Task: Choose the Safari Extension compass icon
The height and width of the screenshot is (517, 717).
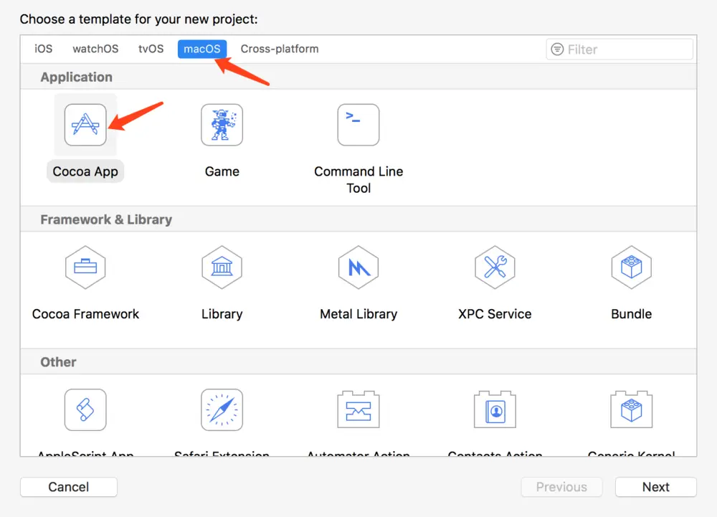Action: point(222,410)
